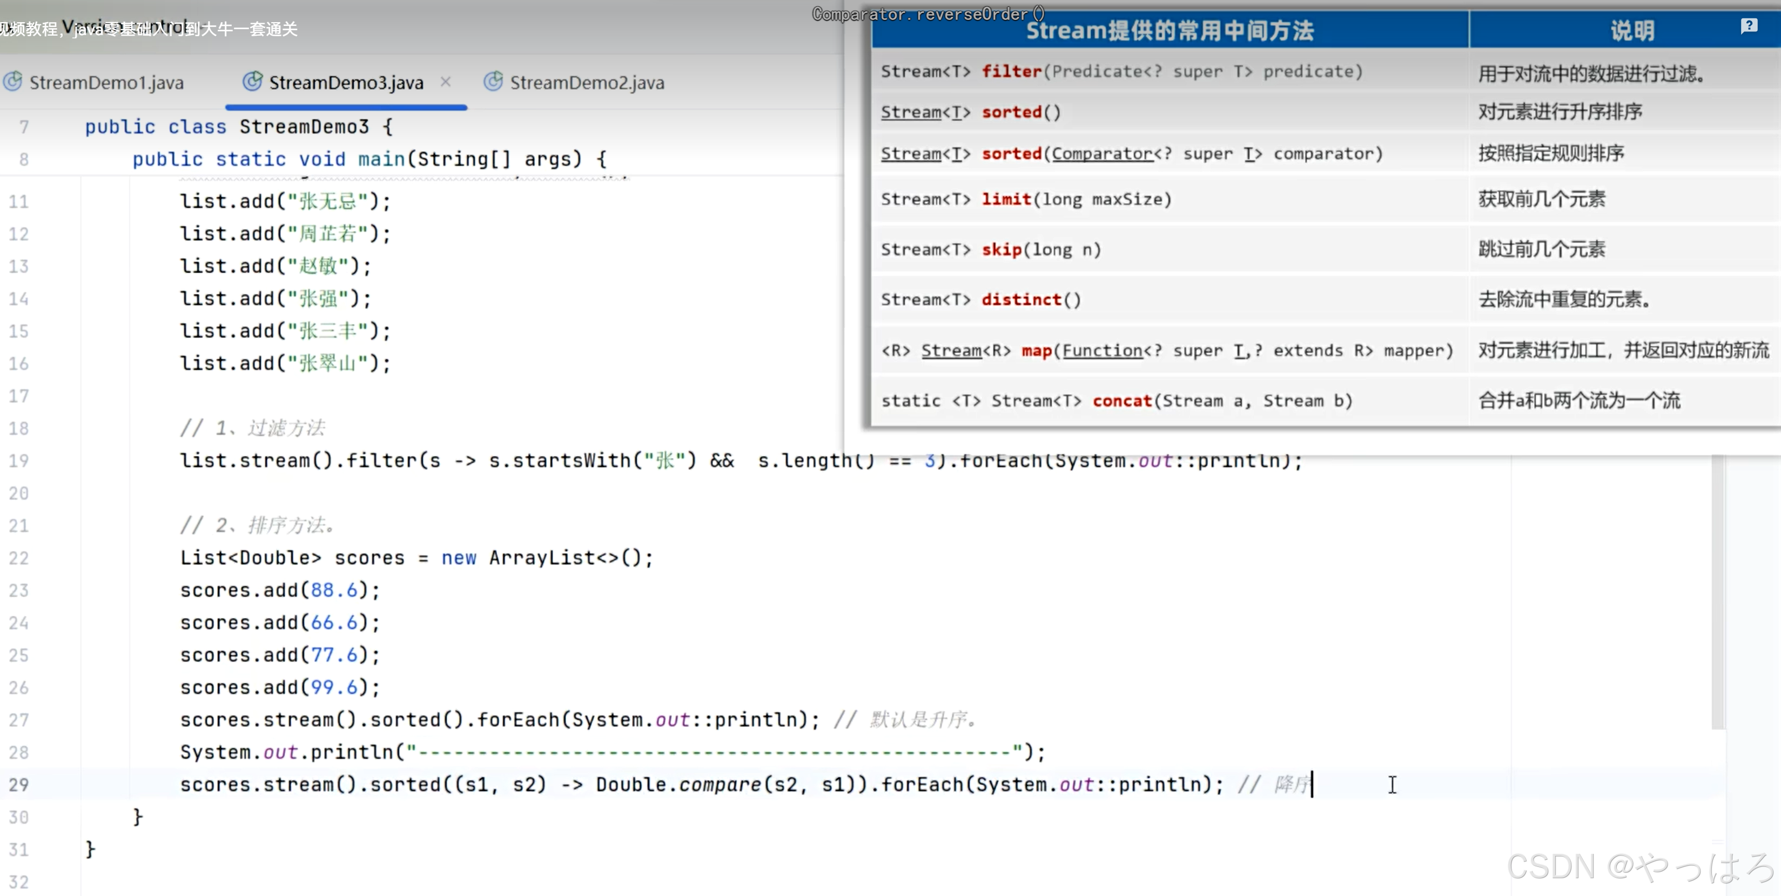Click the filter method name in table
The width and height of the screenshot is (1781, 896).
coord(1011,71)
